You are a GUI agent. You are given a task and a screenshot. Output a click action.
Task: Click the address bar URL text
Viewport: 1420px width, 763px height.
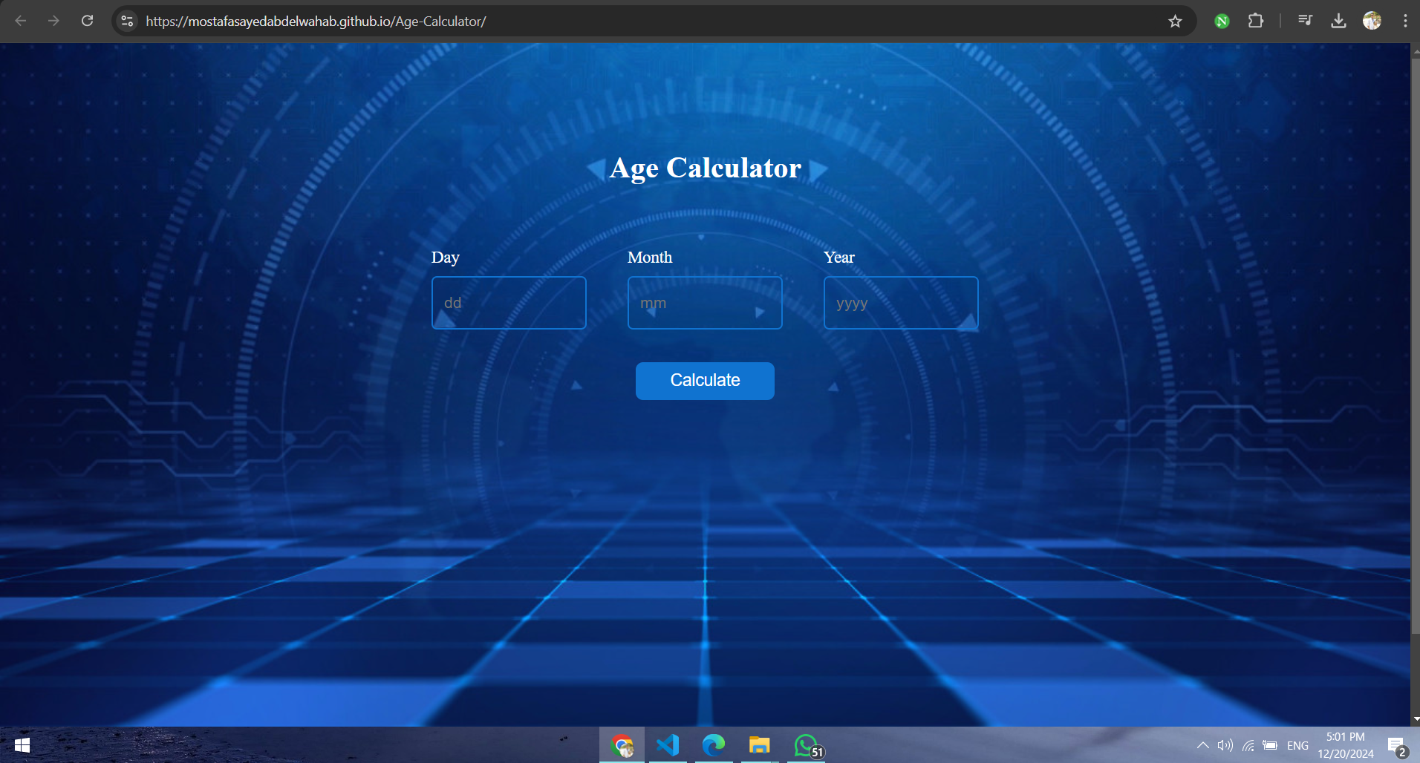316,22
